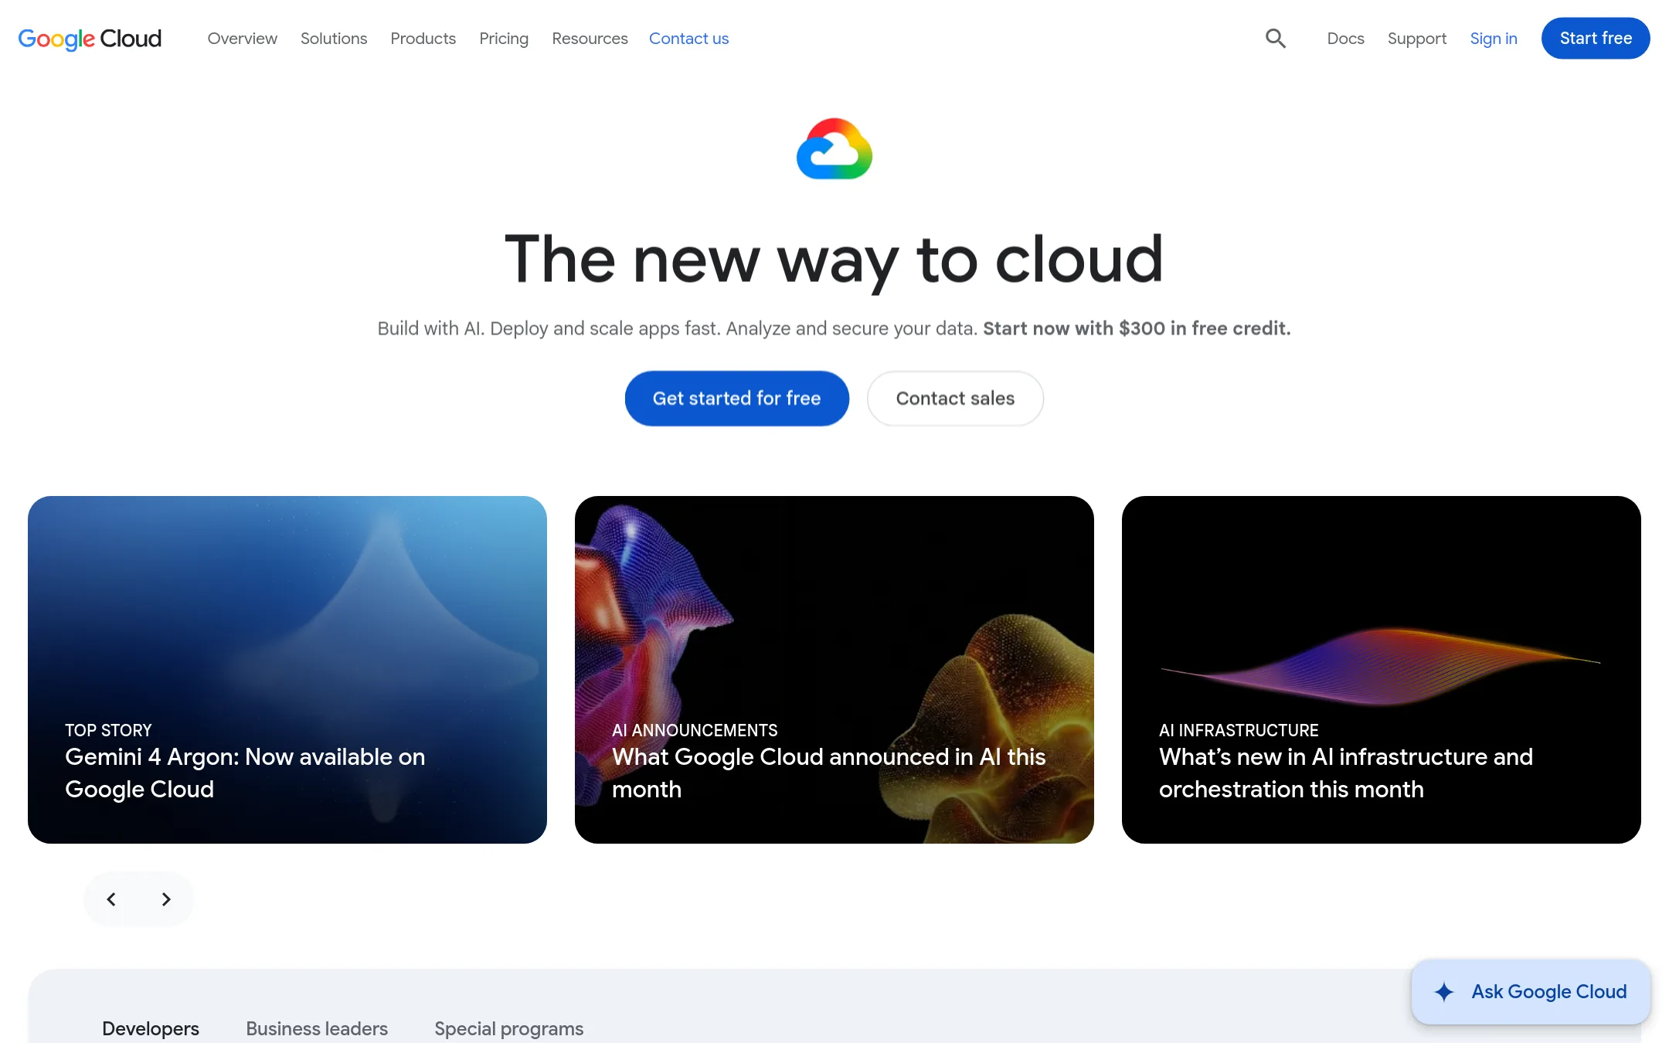
Task: Switch to the Business leaders tab
Action: tap(317, 1029)
